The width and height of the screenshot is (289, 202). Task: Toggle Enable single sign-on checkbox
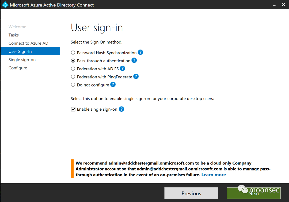coord(73,109)
